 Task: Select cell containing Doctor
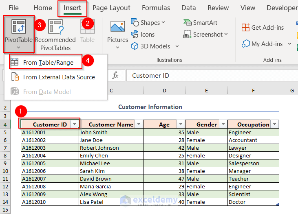click(x=253, y=202)
